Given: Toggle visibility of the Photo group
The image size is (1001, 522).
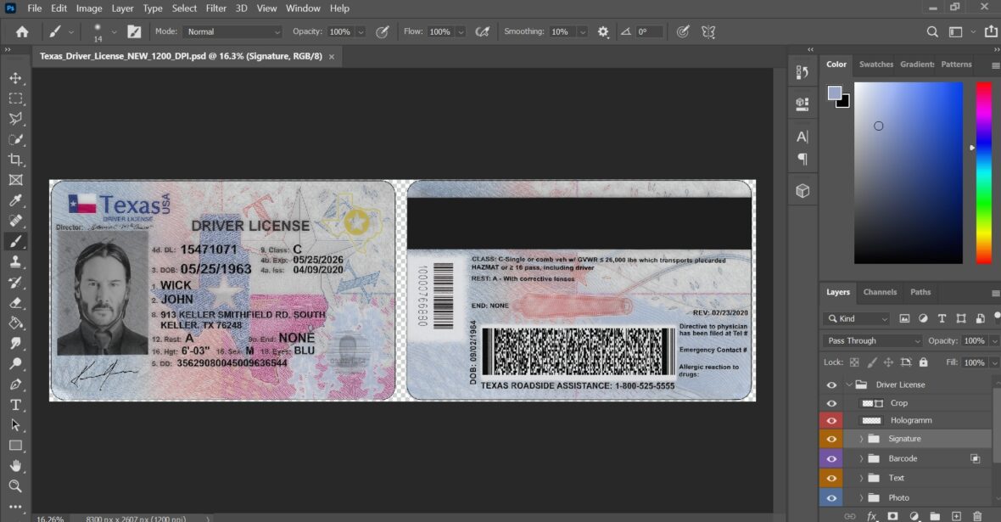Looking at the screenshot, I should pos(830,497).
